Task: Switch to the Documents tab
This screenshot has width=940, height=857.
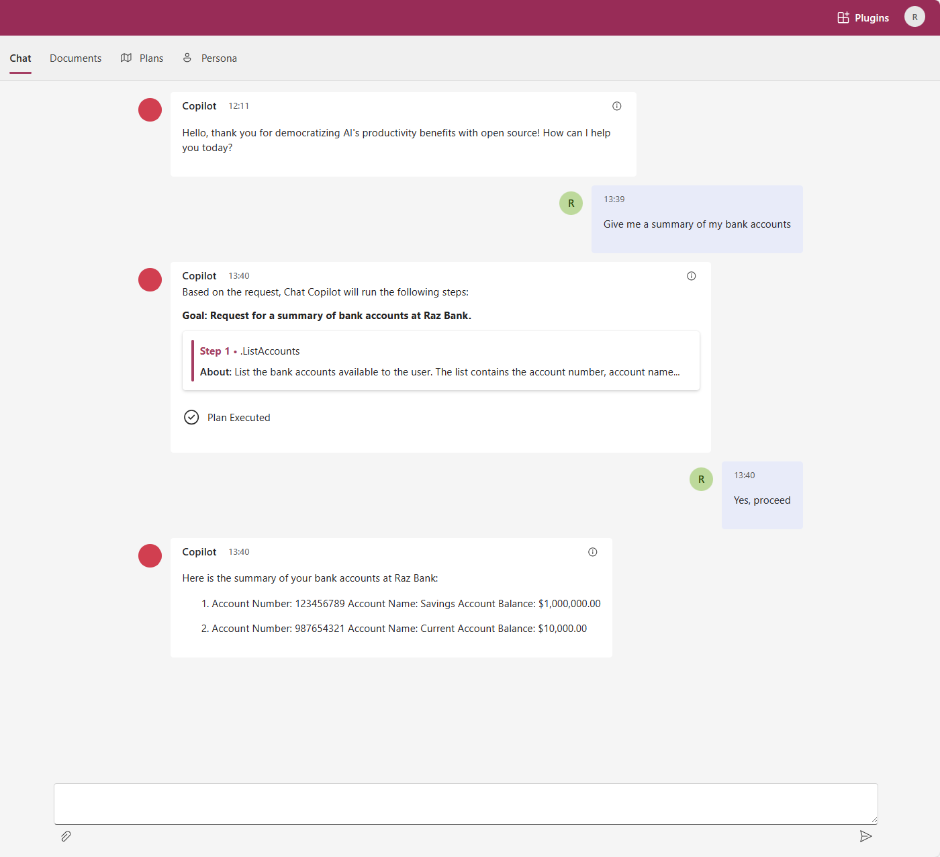Action: coord(75,58)
